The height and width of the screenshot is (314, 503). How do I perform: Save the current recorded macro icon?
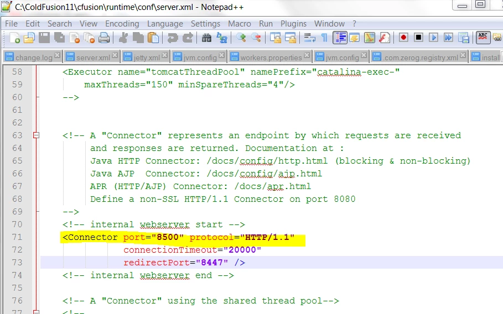click(464, 38)
